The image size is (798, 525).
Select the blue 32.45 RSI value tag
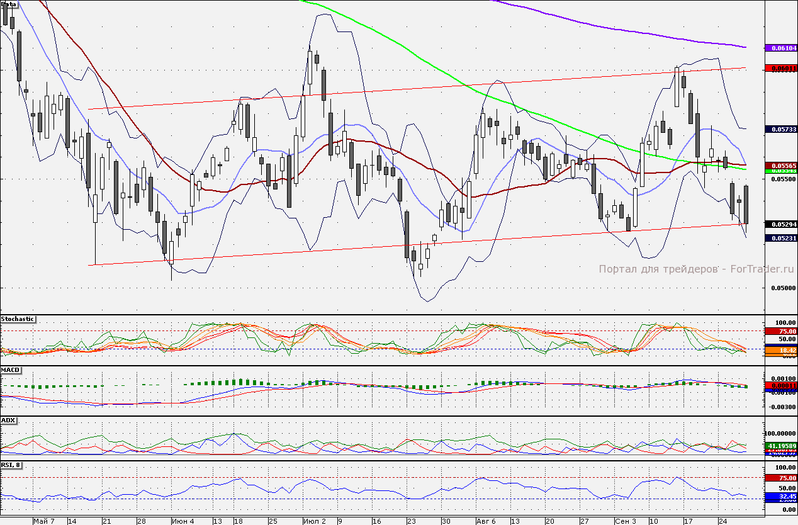(780, 497)
